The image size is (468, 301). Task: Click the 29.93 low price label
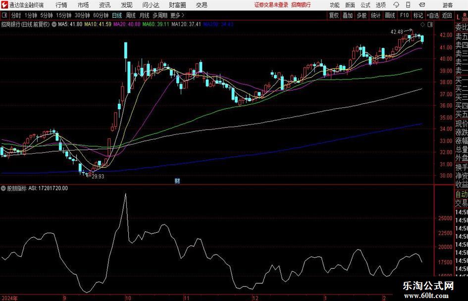(x=98, y=176)
